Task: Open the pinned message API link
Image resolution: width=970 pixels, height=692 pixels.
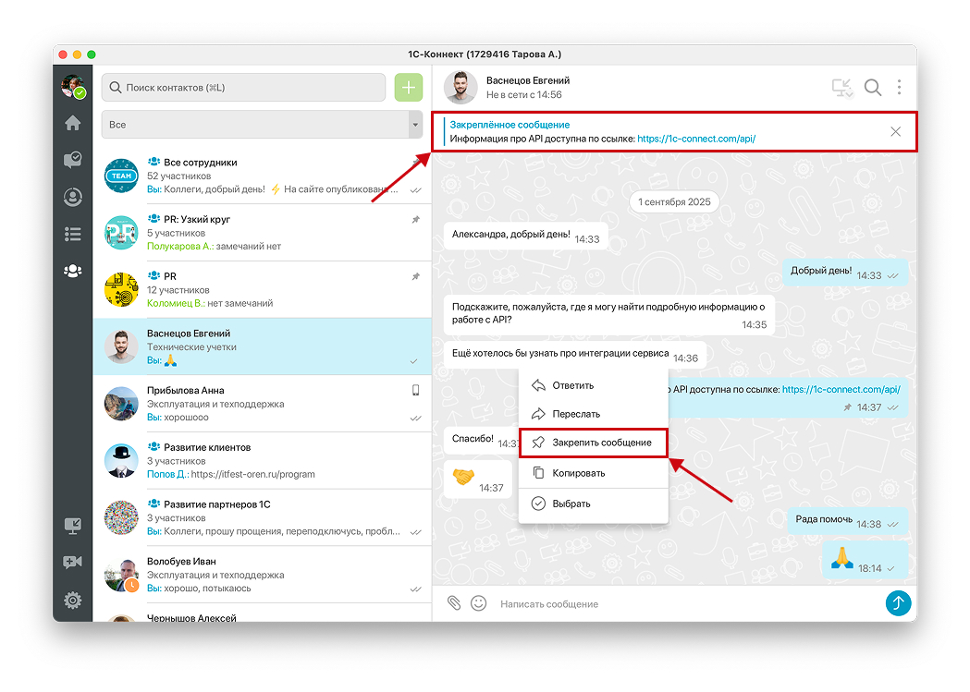Action: tap(696, 139)
